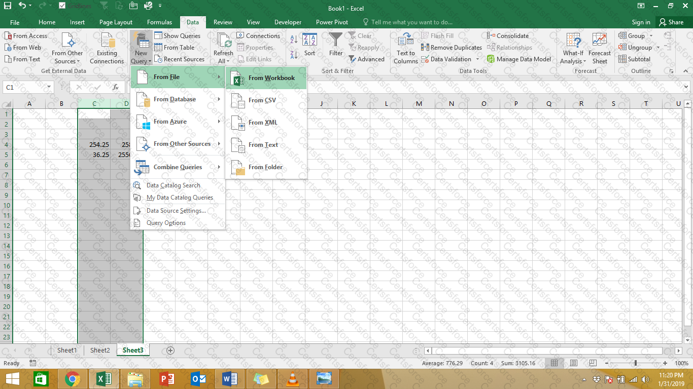Open the Text to Columns tool
The height and width of the screenshot is (389, 693).
click(x=406, y=49)
